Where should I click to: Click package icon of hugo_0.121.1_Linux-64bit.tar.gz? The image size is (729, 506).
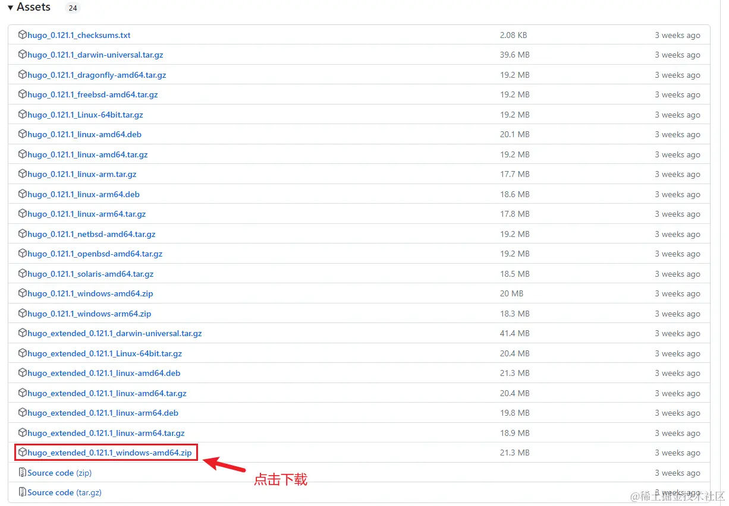pyautogui.click(x=23, y=115)
